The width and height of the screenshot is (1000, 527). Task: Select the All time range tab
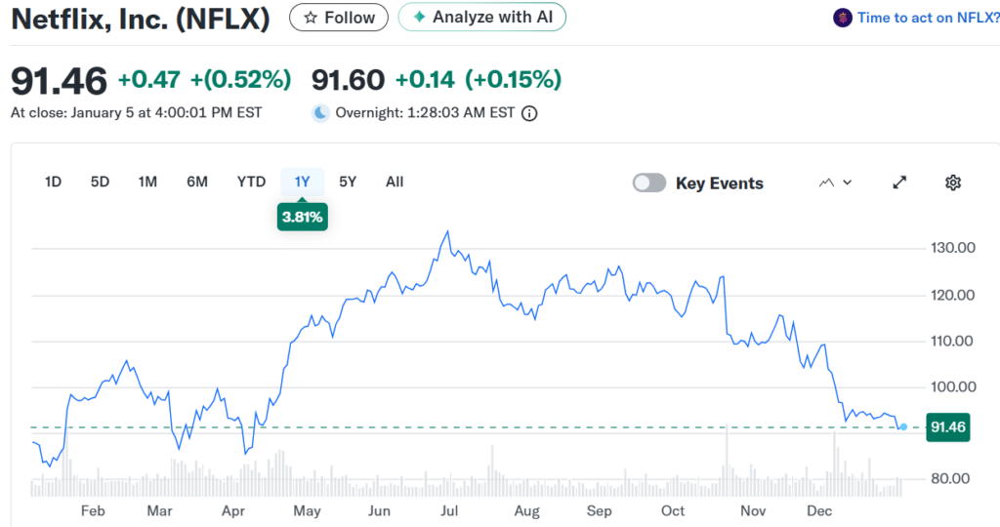[395, 182]
